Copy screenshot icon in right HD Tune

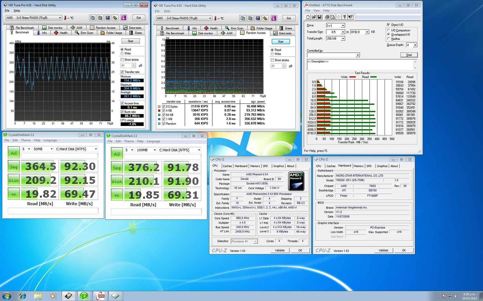point(250,18)
